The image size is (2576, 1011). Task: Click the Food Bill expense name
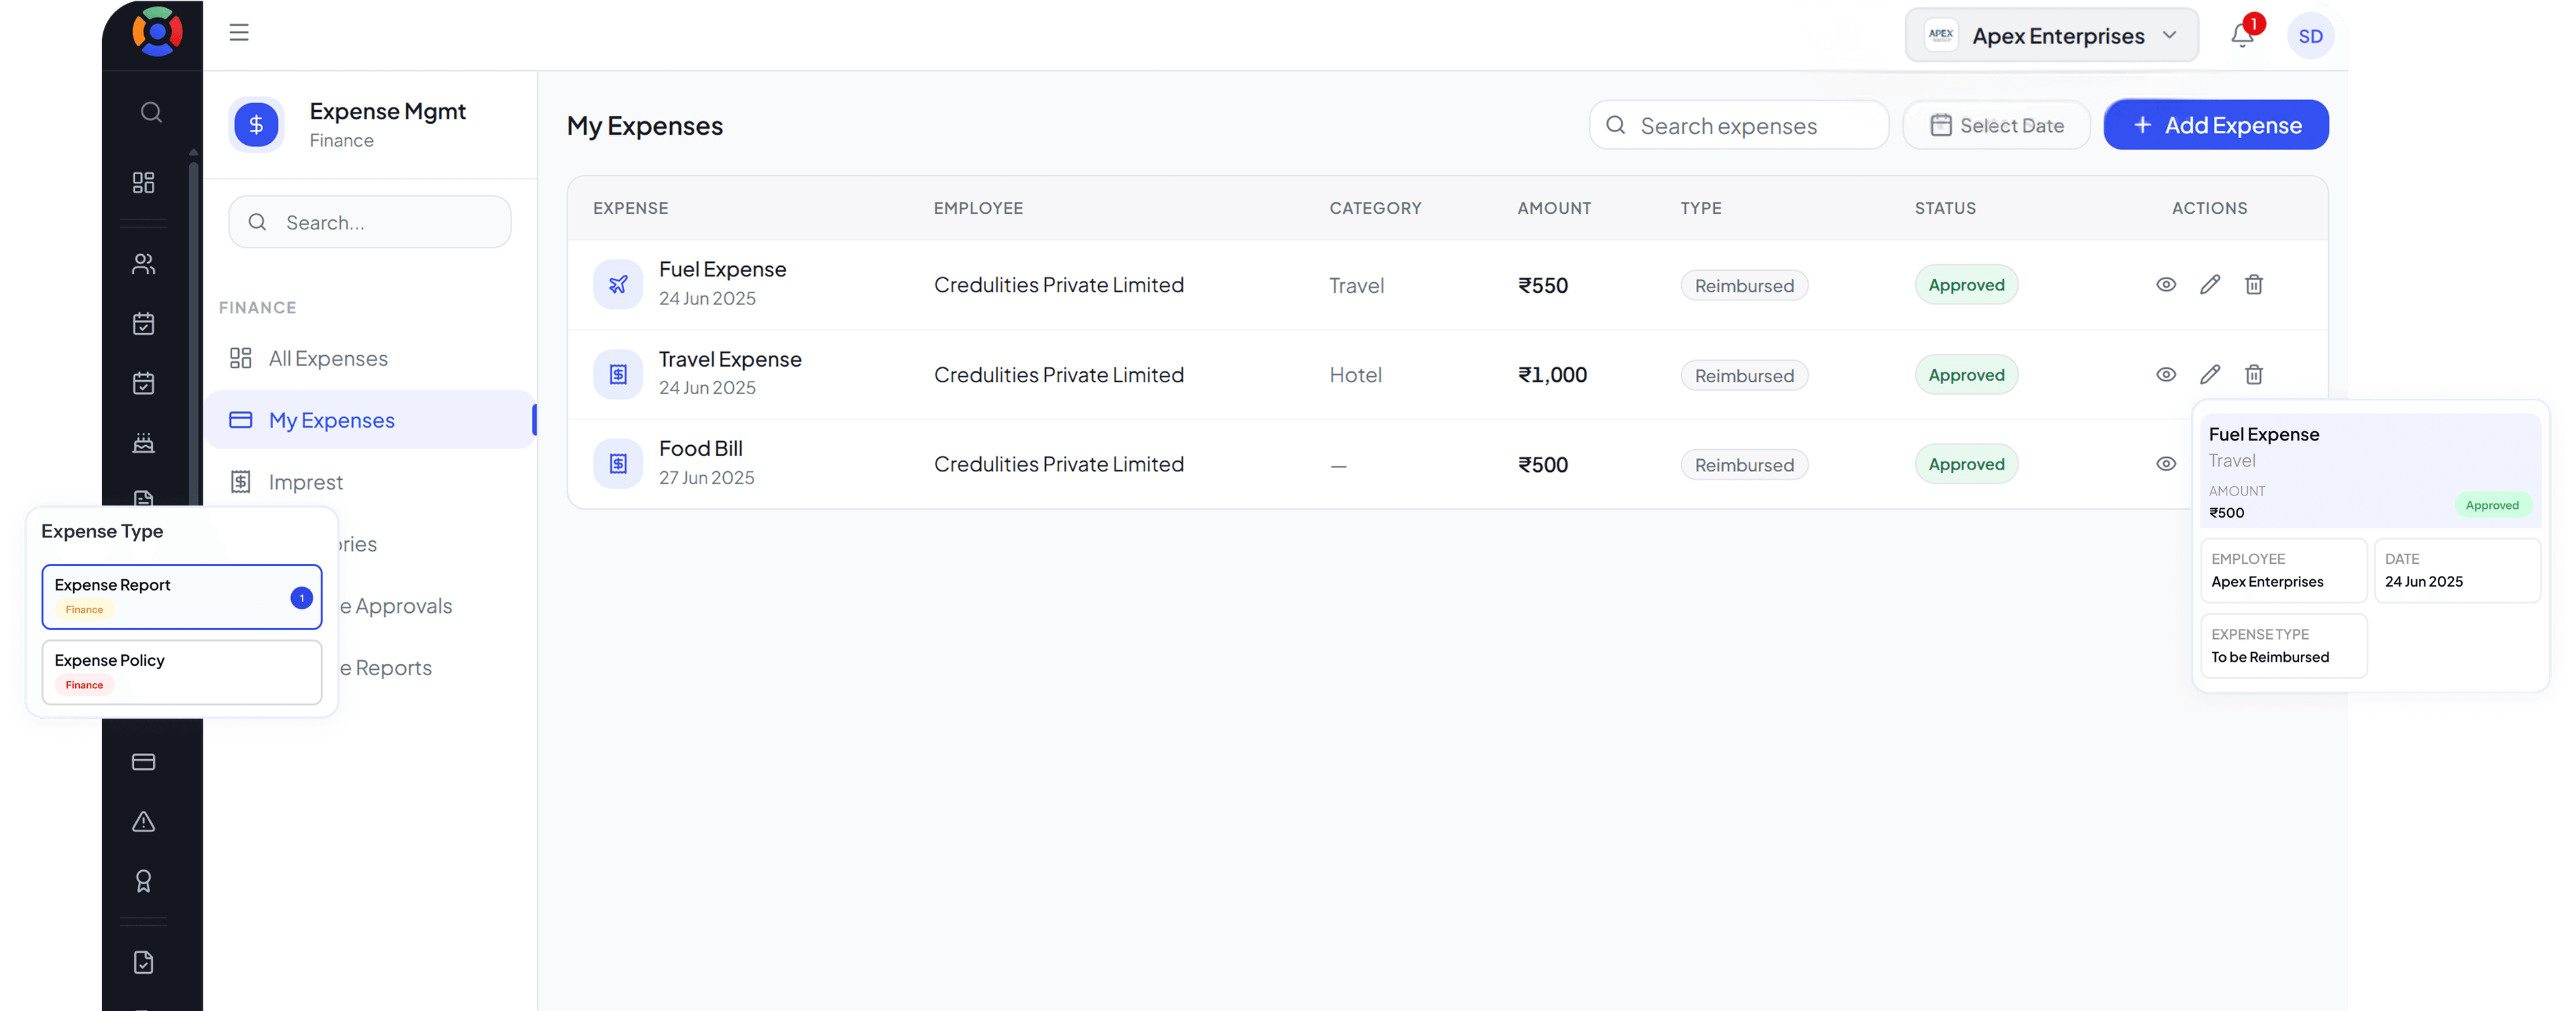click(700, 449)
